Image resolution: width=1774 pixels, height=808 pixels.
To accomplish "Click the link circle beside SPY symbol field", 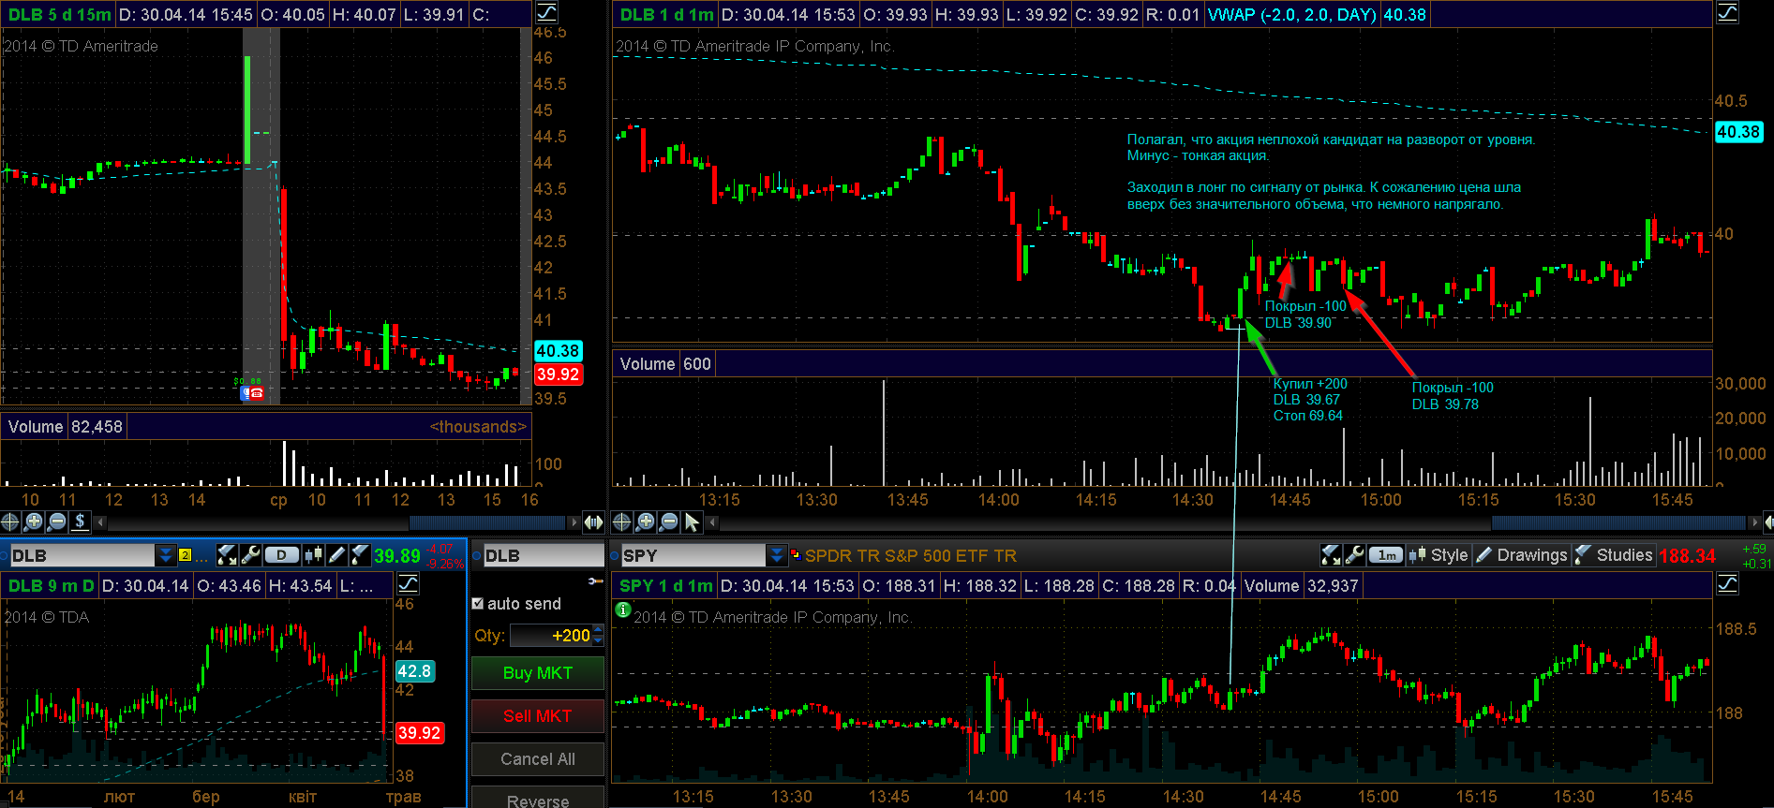I will (616, 555).
